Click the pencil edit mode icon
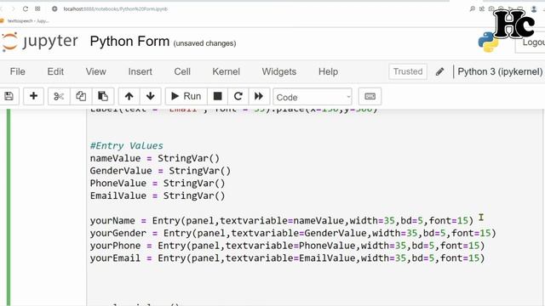 tap(439, 71)
